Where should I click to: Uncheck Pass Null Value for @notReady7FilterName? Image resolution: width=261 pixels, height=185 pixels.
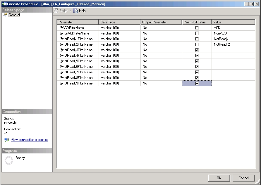[x=197, y=72]
